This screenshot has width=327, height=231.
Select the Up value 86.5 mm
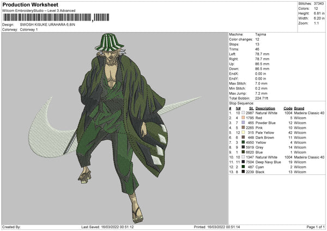[262, 64]
